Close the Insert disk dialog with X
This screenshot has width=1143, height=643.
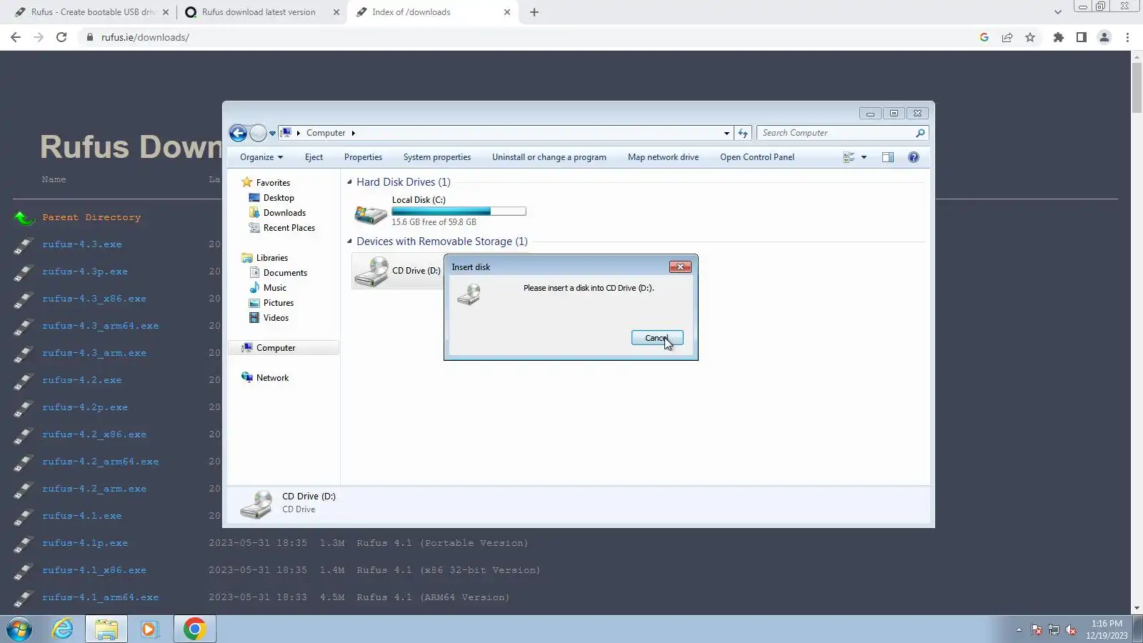680,267
